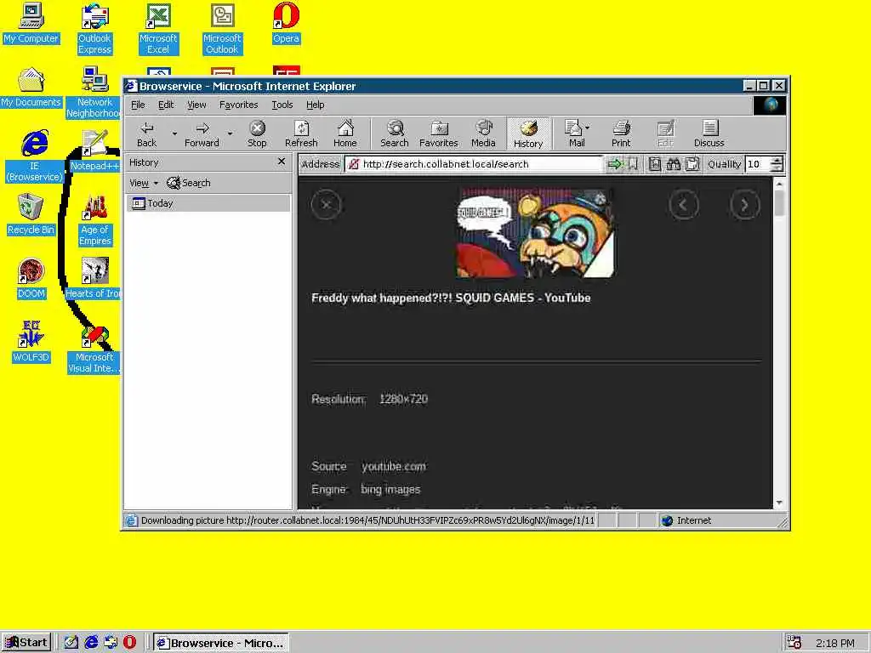Screen dimensions: 871x653
Task: Go to next image with right chevron
Action: (744, 205)
